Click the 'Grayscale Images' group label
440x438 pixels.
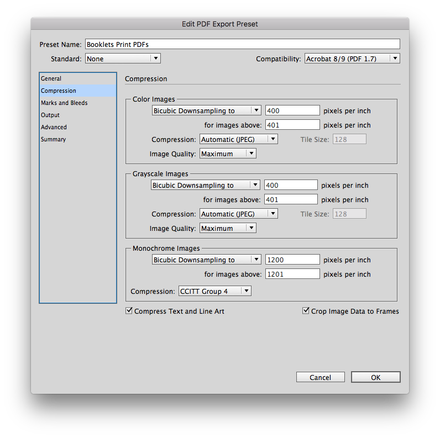pos(160,174)
